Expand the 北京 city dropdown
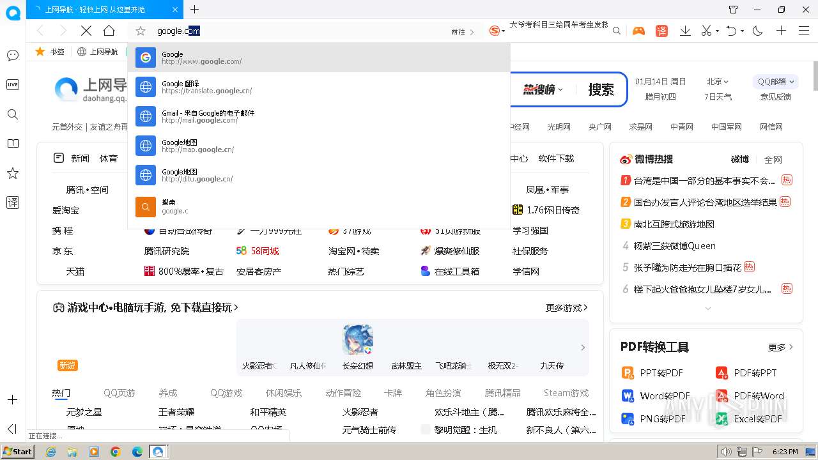Viewport: 818px width, 460px height. tap(717, 81)
